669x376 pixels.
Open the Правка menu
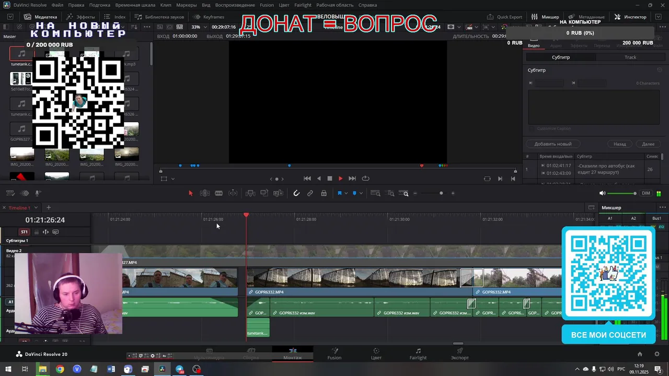(76, 5)
